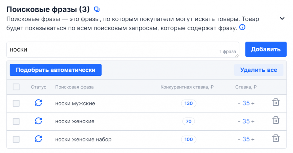Decrease bid for носки женские with minus
Screen dimensions: 293x153
coord(239,122)
